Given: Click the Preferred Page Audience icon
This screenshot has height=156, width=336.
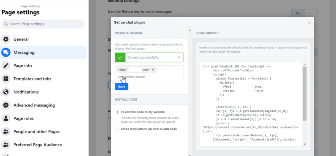Looking at the screenshot, I should pos(6,145).
